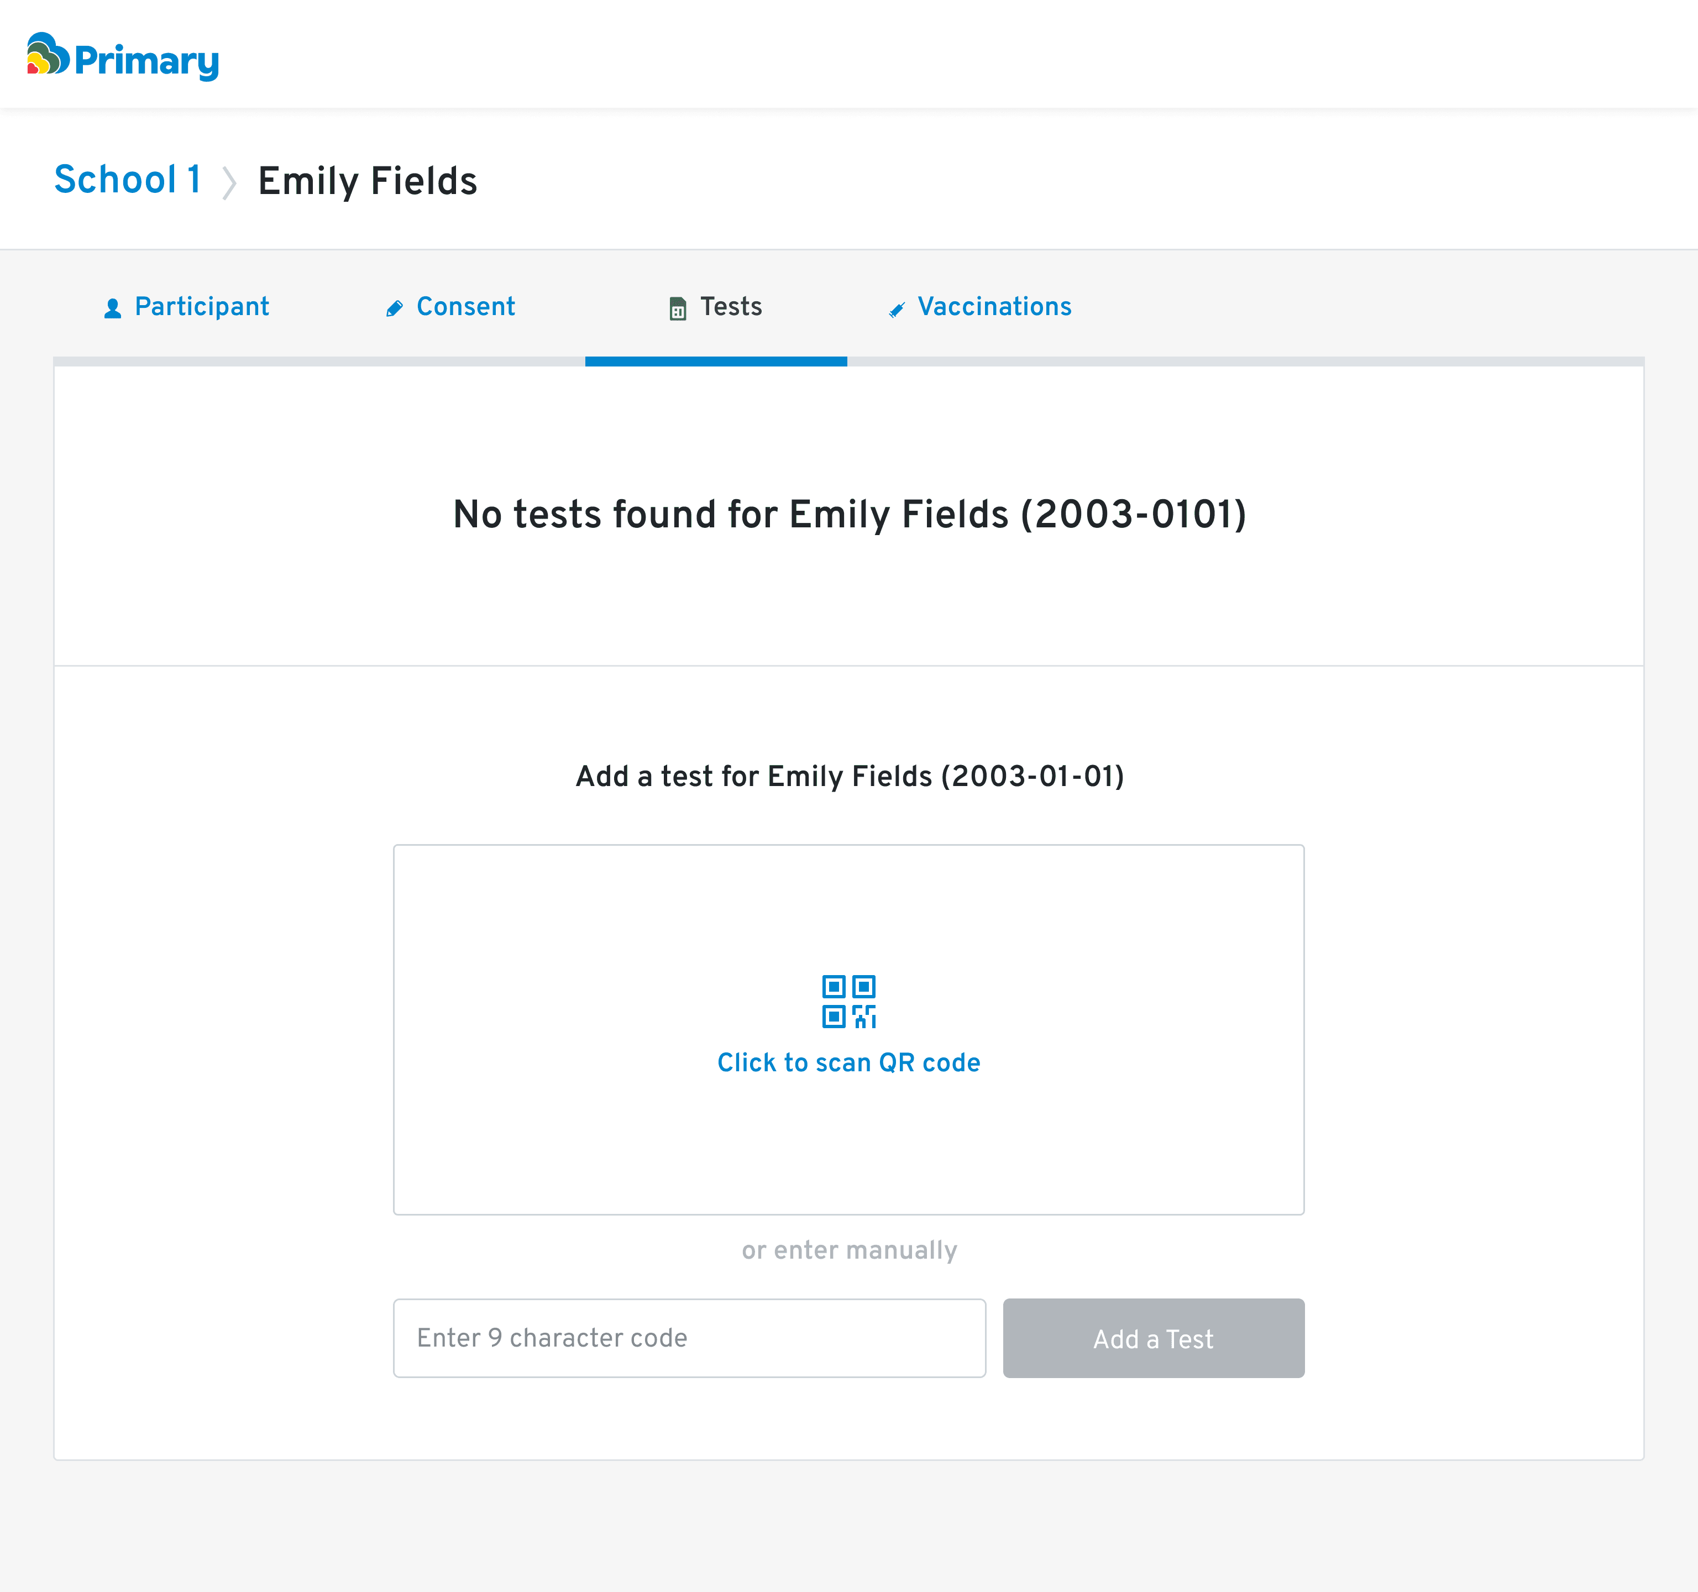
Task: Select the Tests tab label
Action: coord(731,307)
